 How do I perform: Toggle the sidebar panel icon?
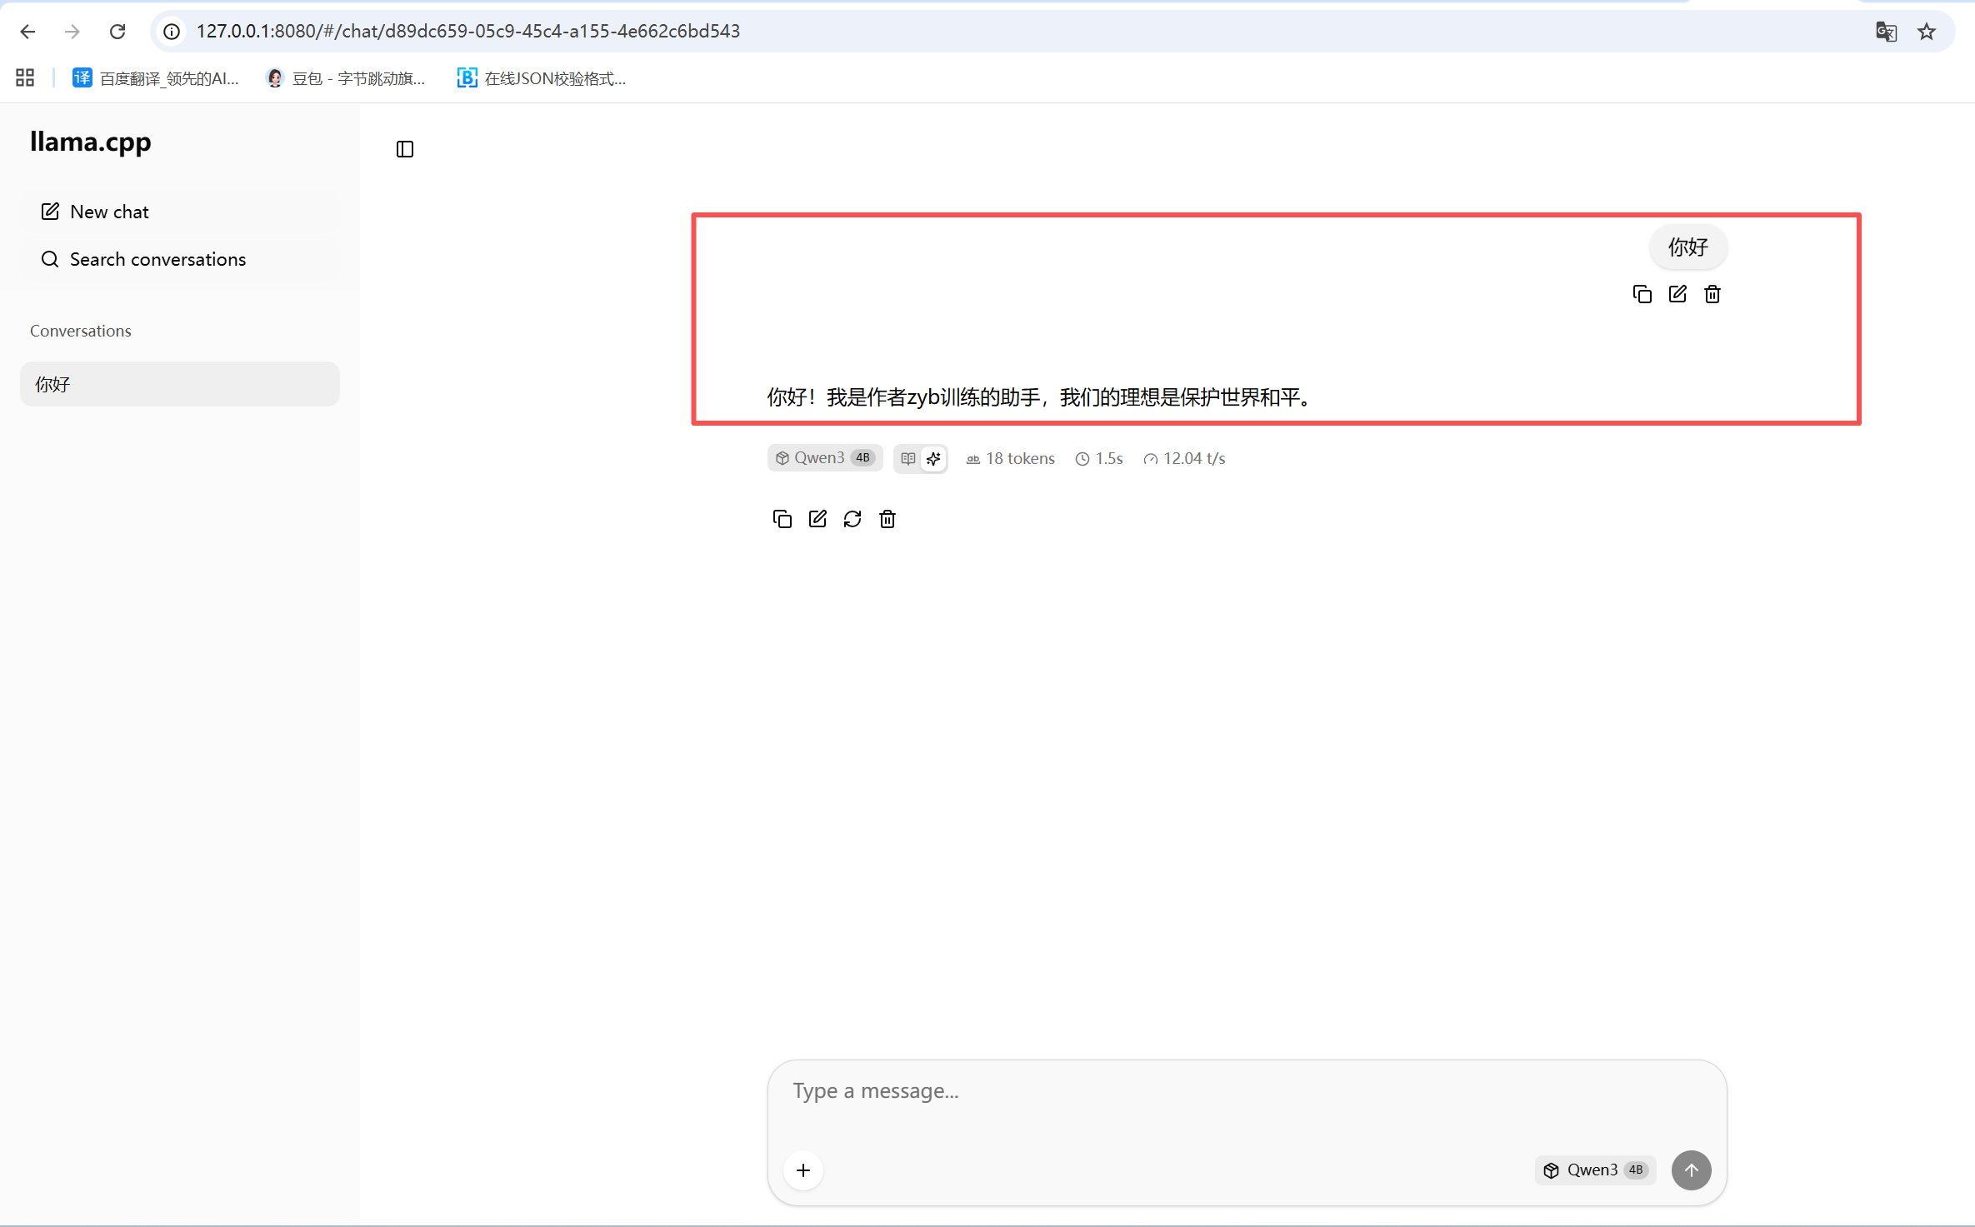point(405,149)
